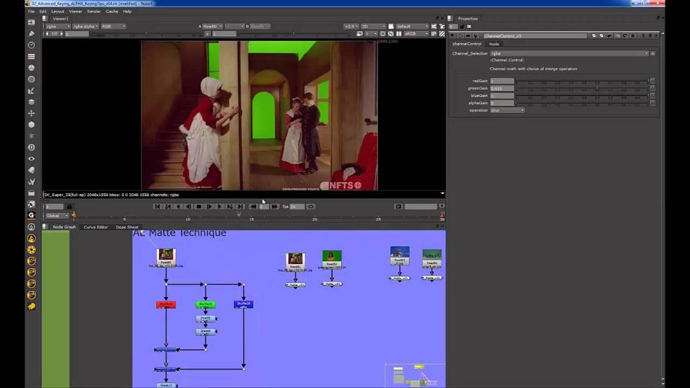Image resolution: width=690 pixels, height=388 pixels.
Task: Click the play forward button
Action: [219, 206]
